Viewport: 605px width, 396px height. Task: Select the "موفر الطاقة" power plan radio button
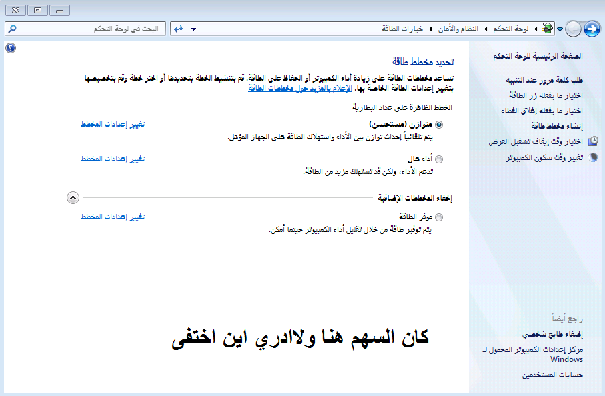[439, 217]
